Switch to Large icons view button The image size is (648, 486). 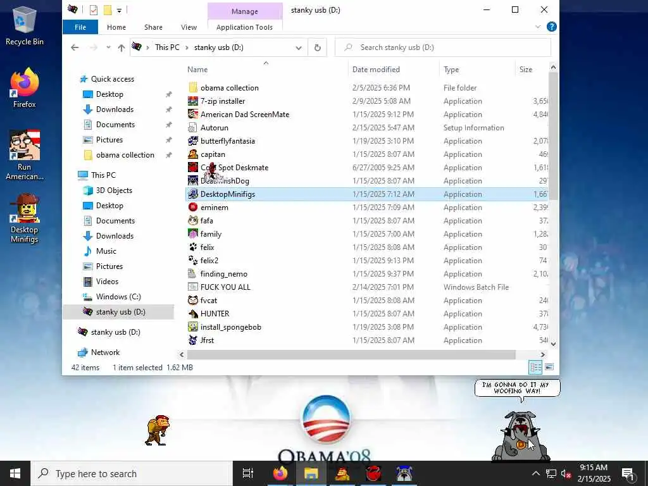[549, 367]
